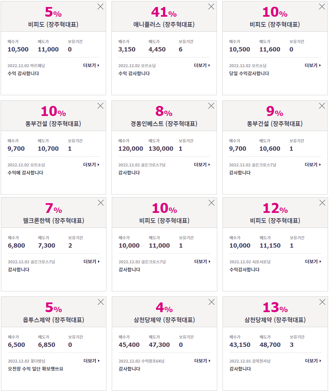Open 더보기 for 10% 동부건설 review
This screenshot has height=391, width=329.
pos(91,164)
